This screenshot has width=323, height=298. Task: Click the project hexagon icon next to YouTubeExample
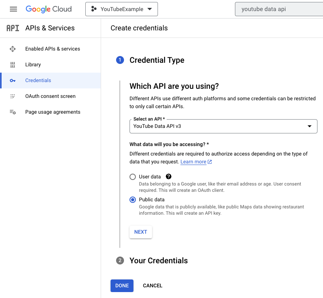click(x=94, y=9)
